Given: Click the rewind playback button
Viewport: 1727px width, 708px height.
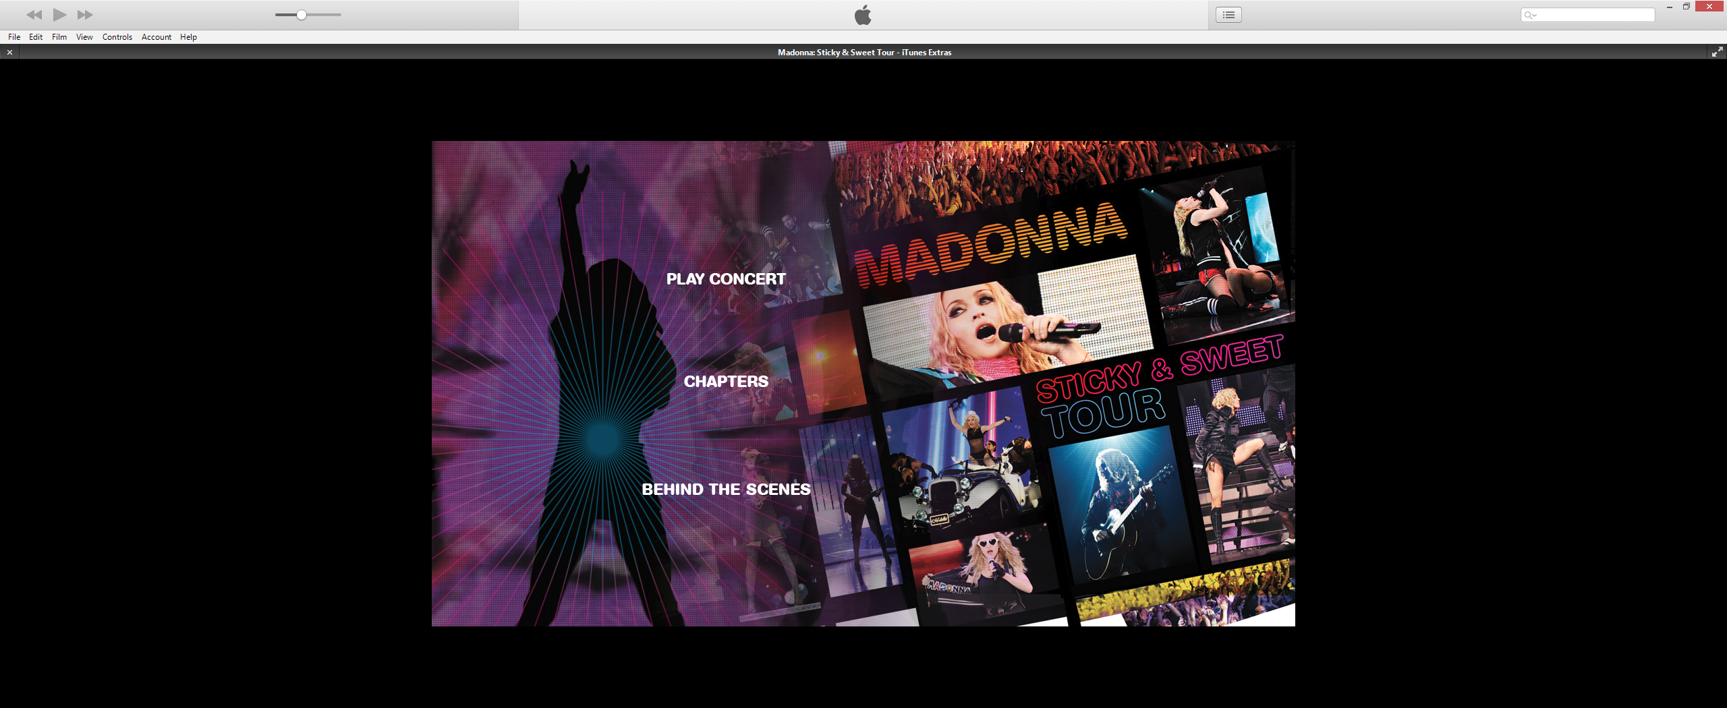Looking at the screenshot, I should click(34, 15).
